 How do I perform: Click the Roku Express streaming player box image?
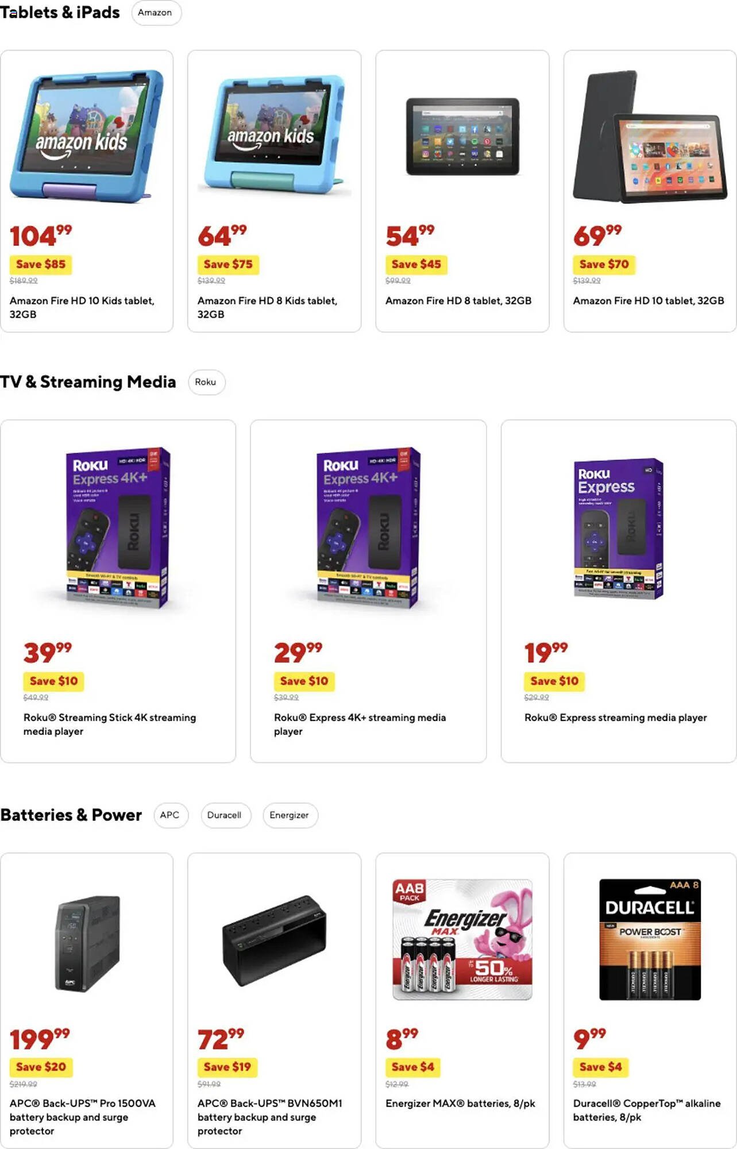point(619,529)
